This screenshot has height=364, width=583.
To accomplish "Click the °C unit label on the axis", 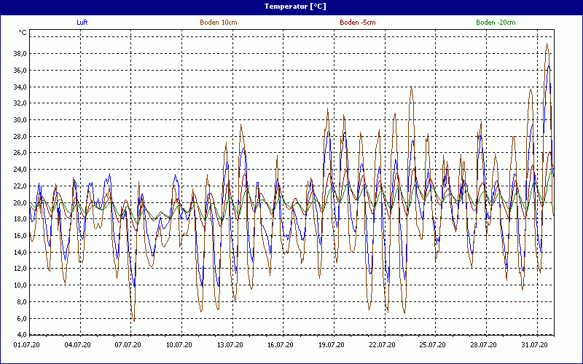I will point(23,33).
